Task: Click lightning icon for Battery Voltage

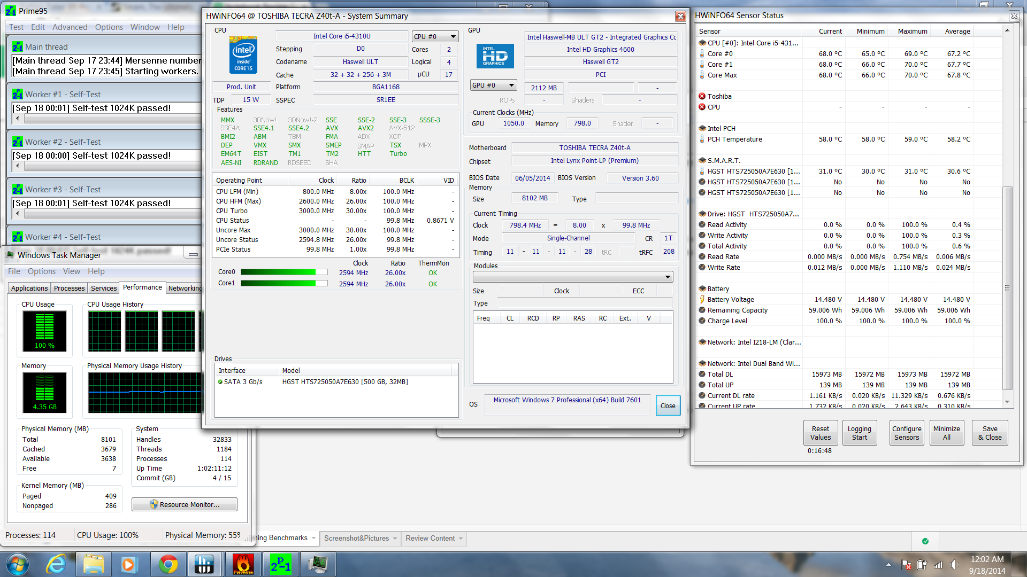Action: pyautogui.click(x=702, y=299)
